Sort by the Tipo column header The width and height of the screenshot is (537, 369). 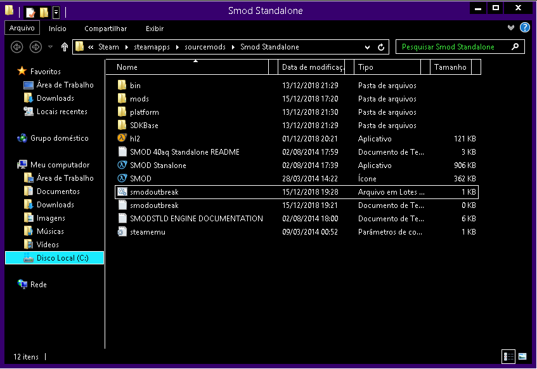pyautogui.click(x=387, y=67)
